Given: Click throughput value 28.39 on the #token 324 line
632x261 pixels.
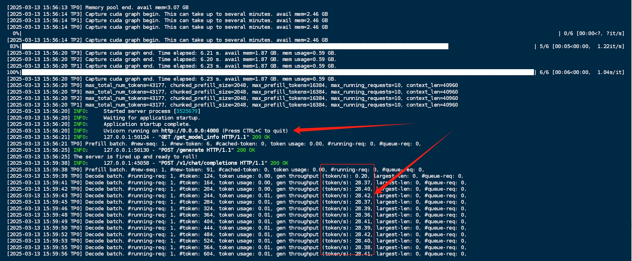Looking at the screenshot, I should click(x=362, y=209).
